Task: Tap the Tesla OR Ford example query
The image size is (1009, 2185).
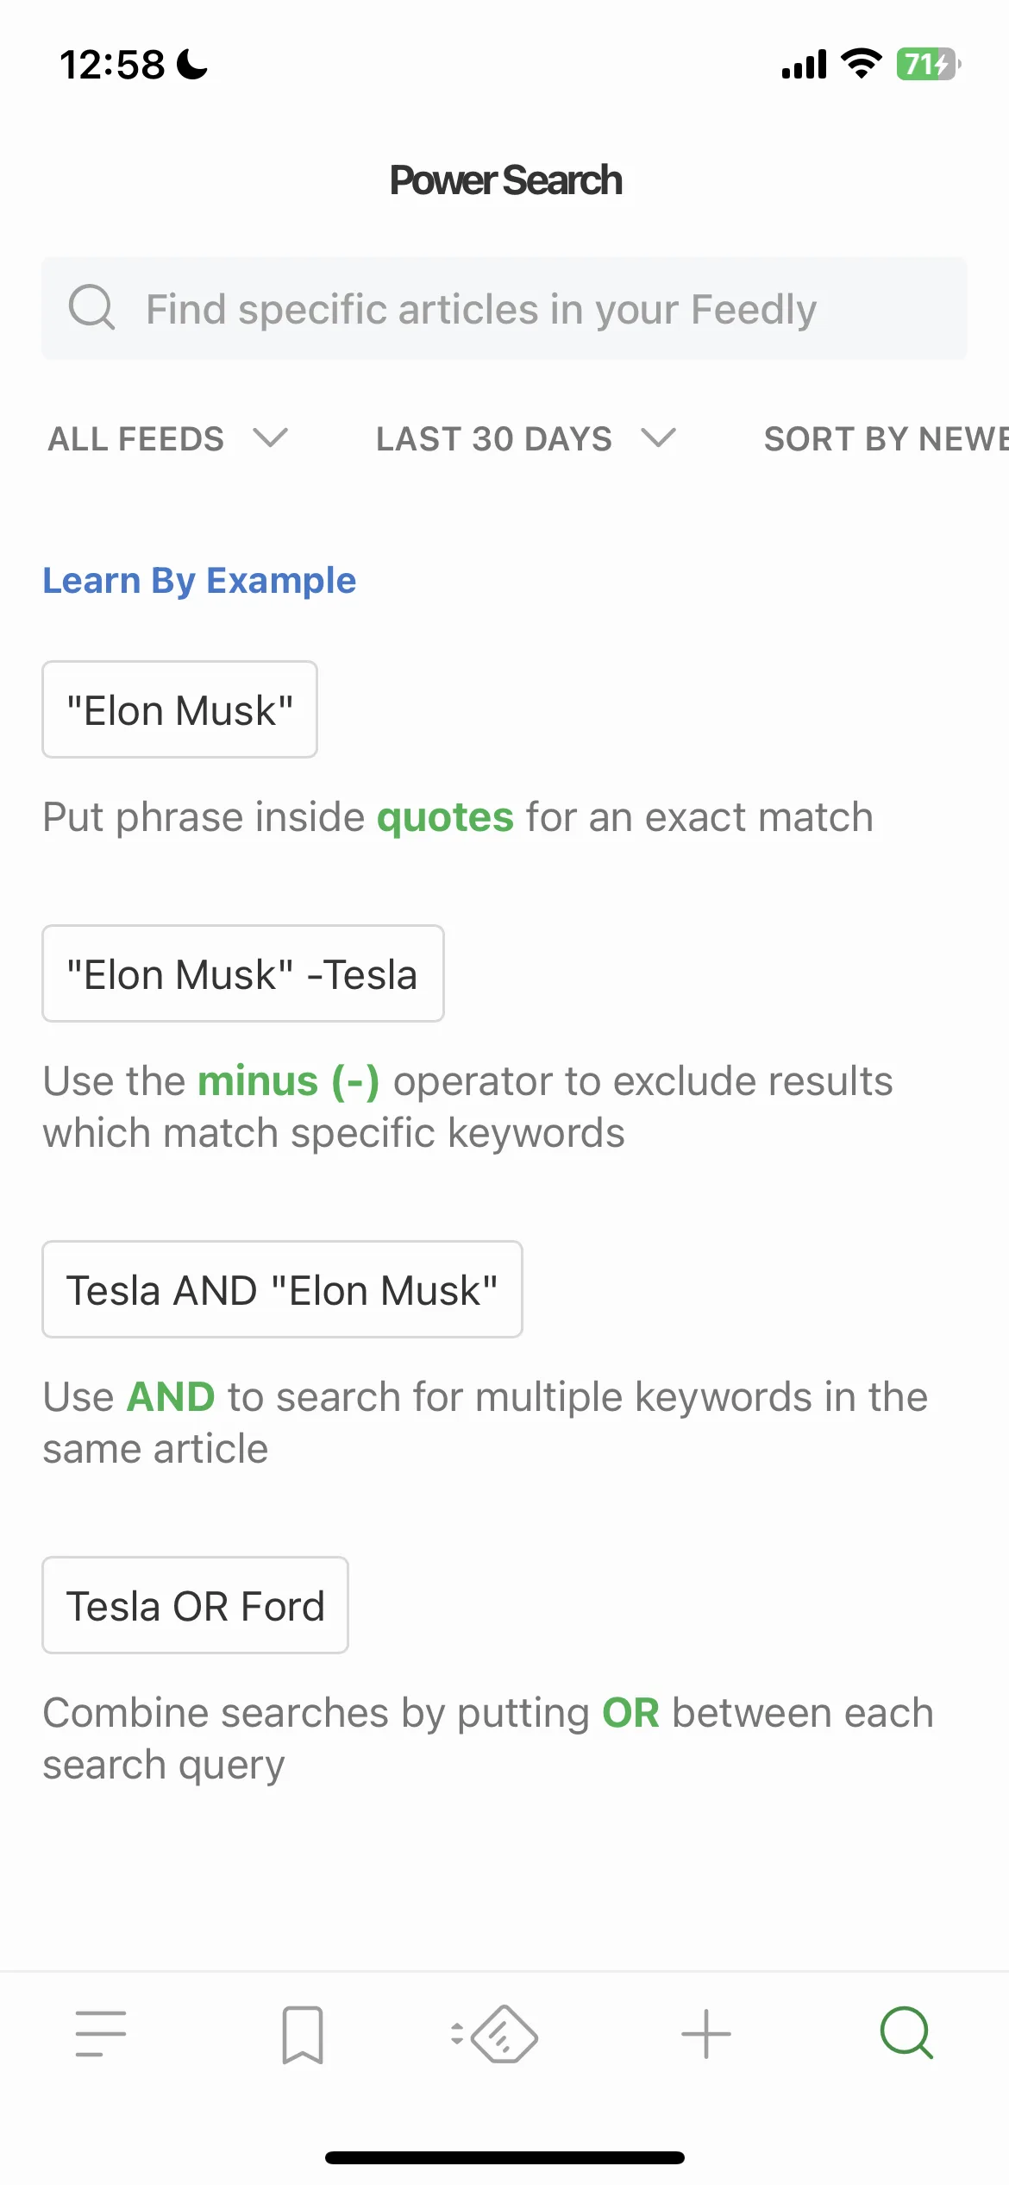Action: (196, 1605)
